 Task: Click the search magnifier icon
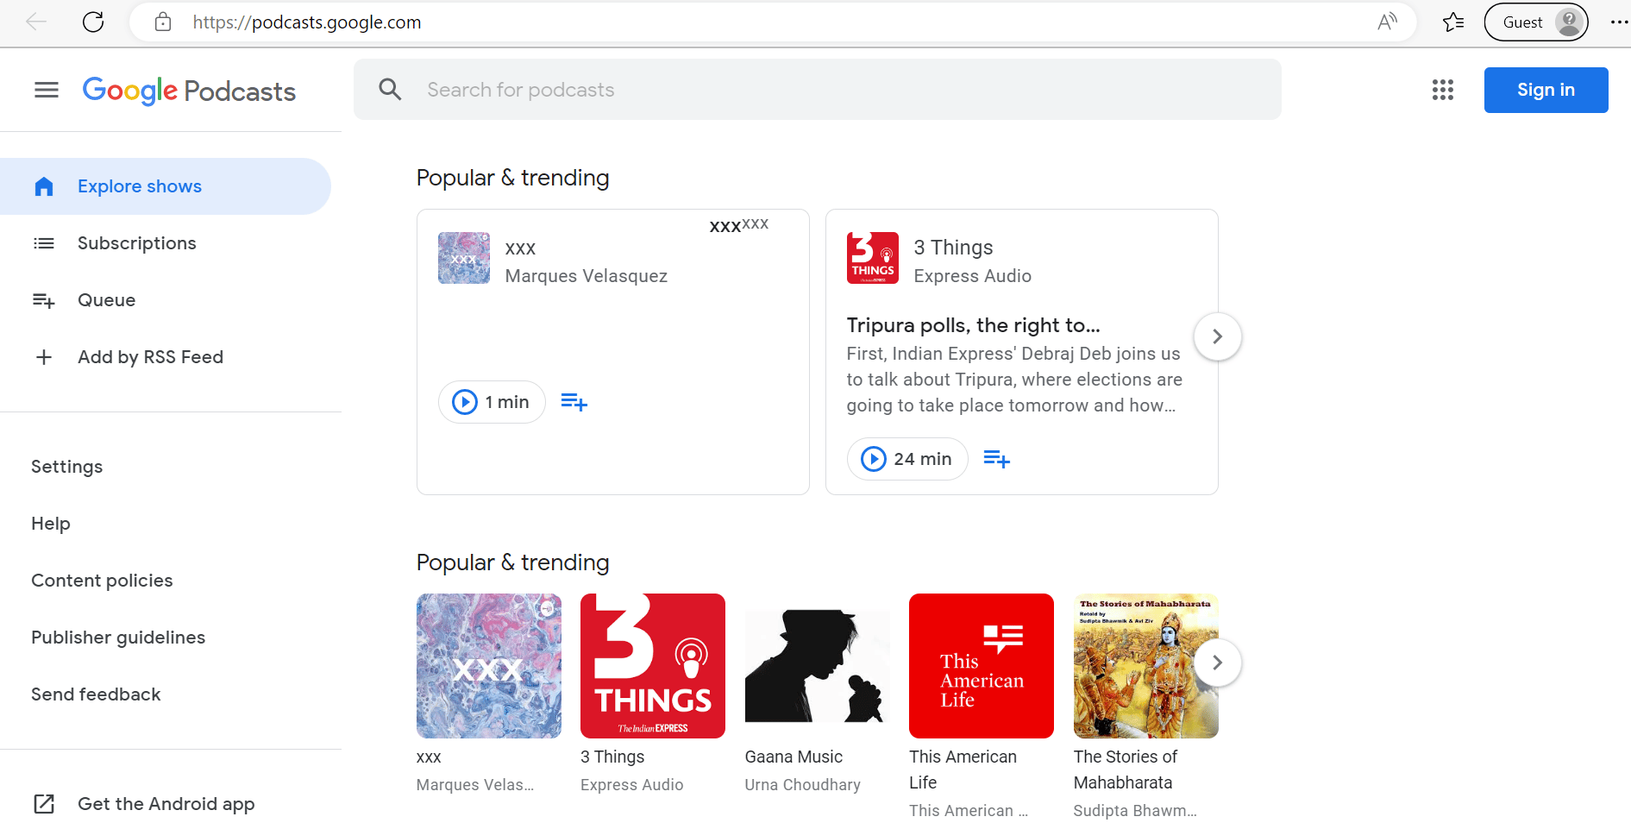coord(390,90)
